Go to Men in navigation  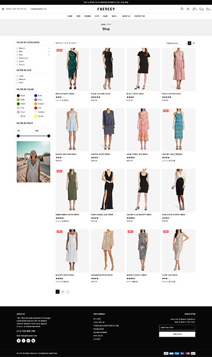(78, 16)
